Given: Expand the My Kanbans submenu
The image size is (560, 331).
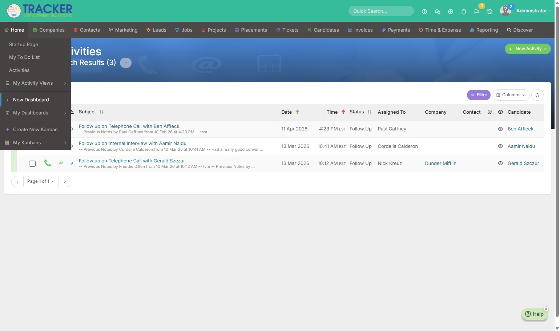Looking at the screenshot, I should coord(35,143).
